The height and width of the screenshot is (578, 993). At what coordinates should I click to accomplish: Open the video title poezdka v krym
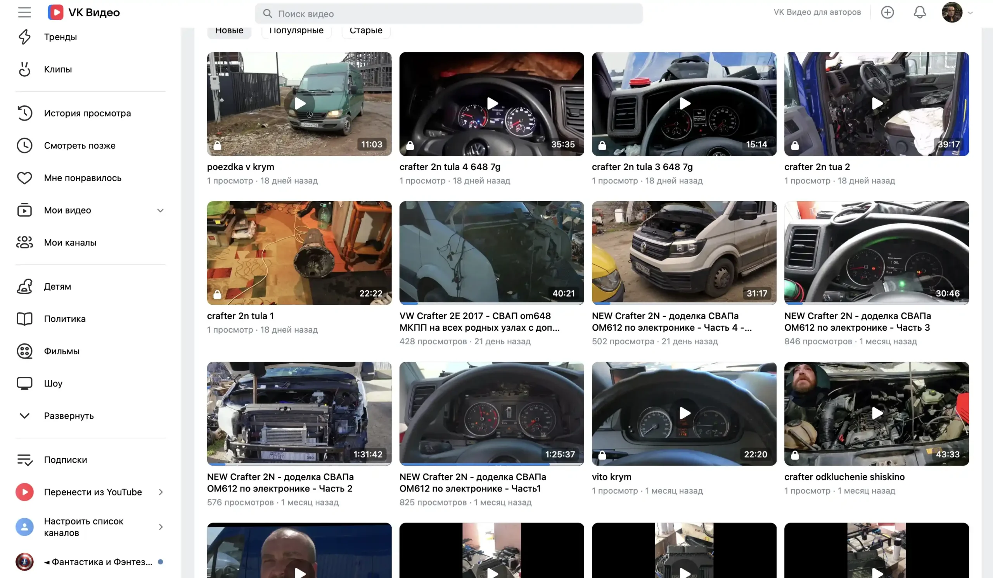(240, 167)
